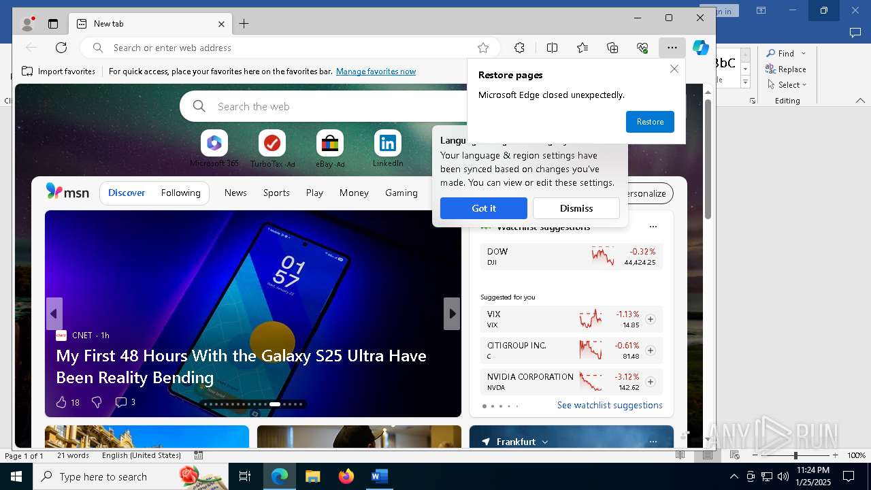
Task: Add this page to favorites star
Action: 483,48
